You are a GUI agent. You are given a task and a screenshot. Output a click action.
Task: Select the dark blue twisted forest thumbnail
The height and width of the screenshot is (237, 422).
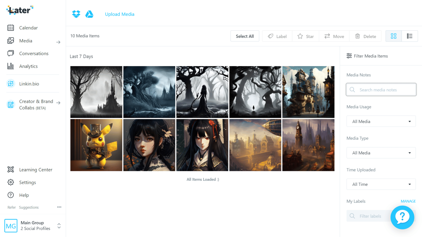(149, 92)
